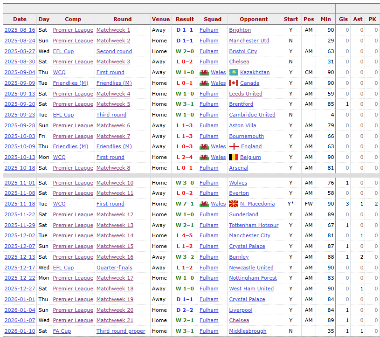Sort table by Gls column header

tap(343, 19)
